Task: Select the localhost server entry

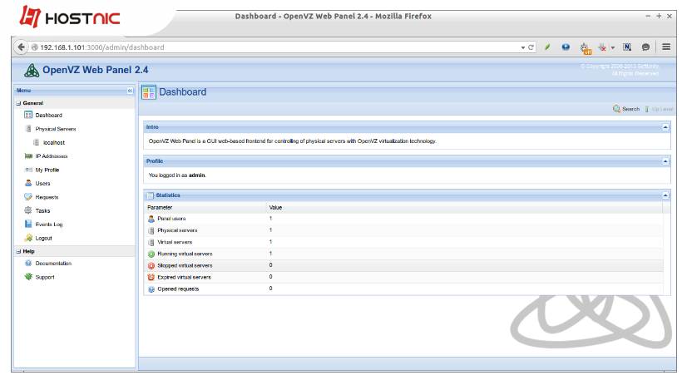Action: click(54, 142)
